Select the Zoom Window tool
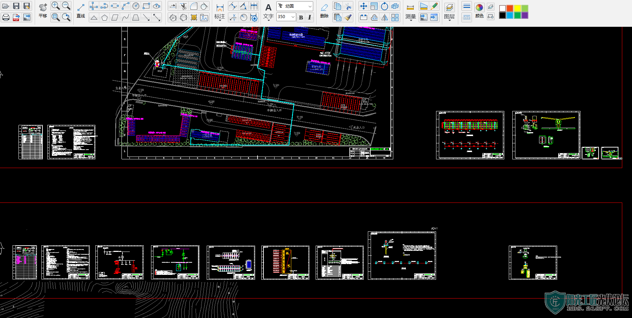Image resolution: width=632 pixels, height=318 pixels. (x=55, y=17)
